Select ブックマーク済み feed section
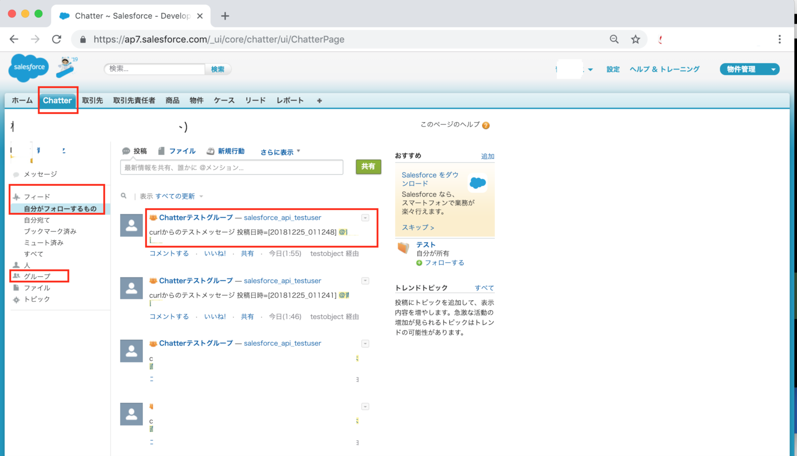This screenshot has width=797, height=456. click(50, 231)
